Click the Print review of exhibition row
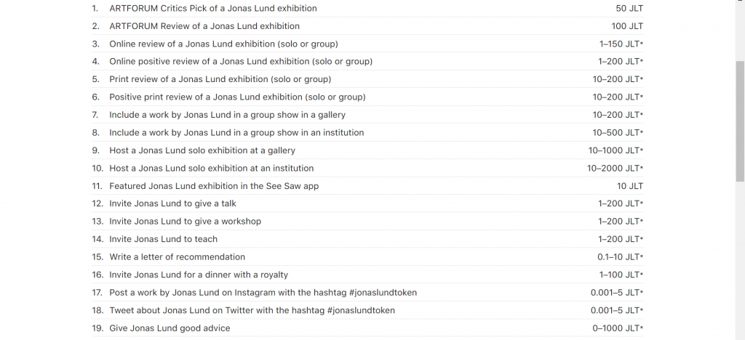Screen dimensions: 745x340 click(x=367, y=79)
